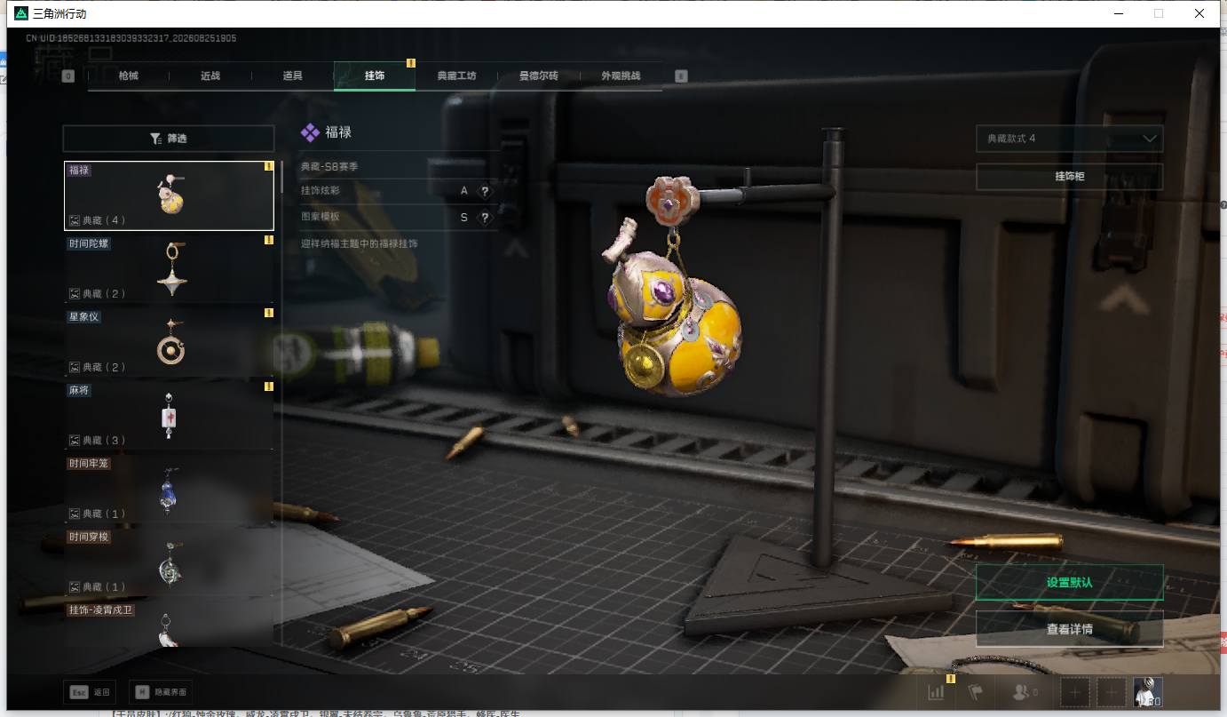Viewport: 1227px width, 717px height.
Task: Open the 道具 tab
Action: click(292, 76)
